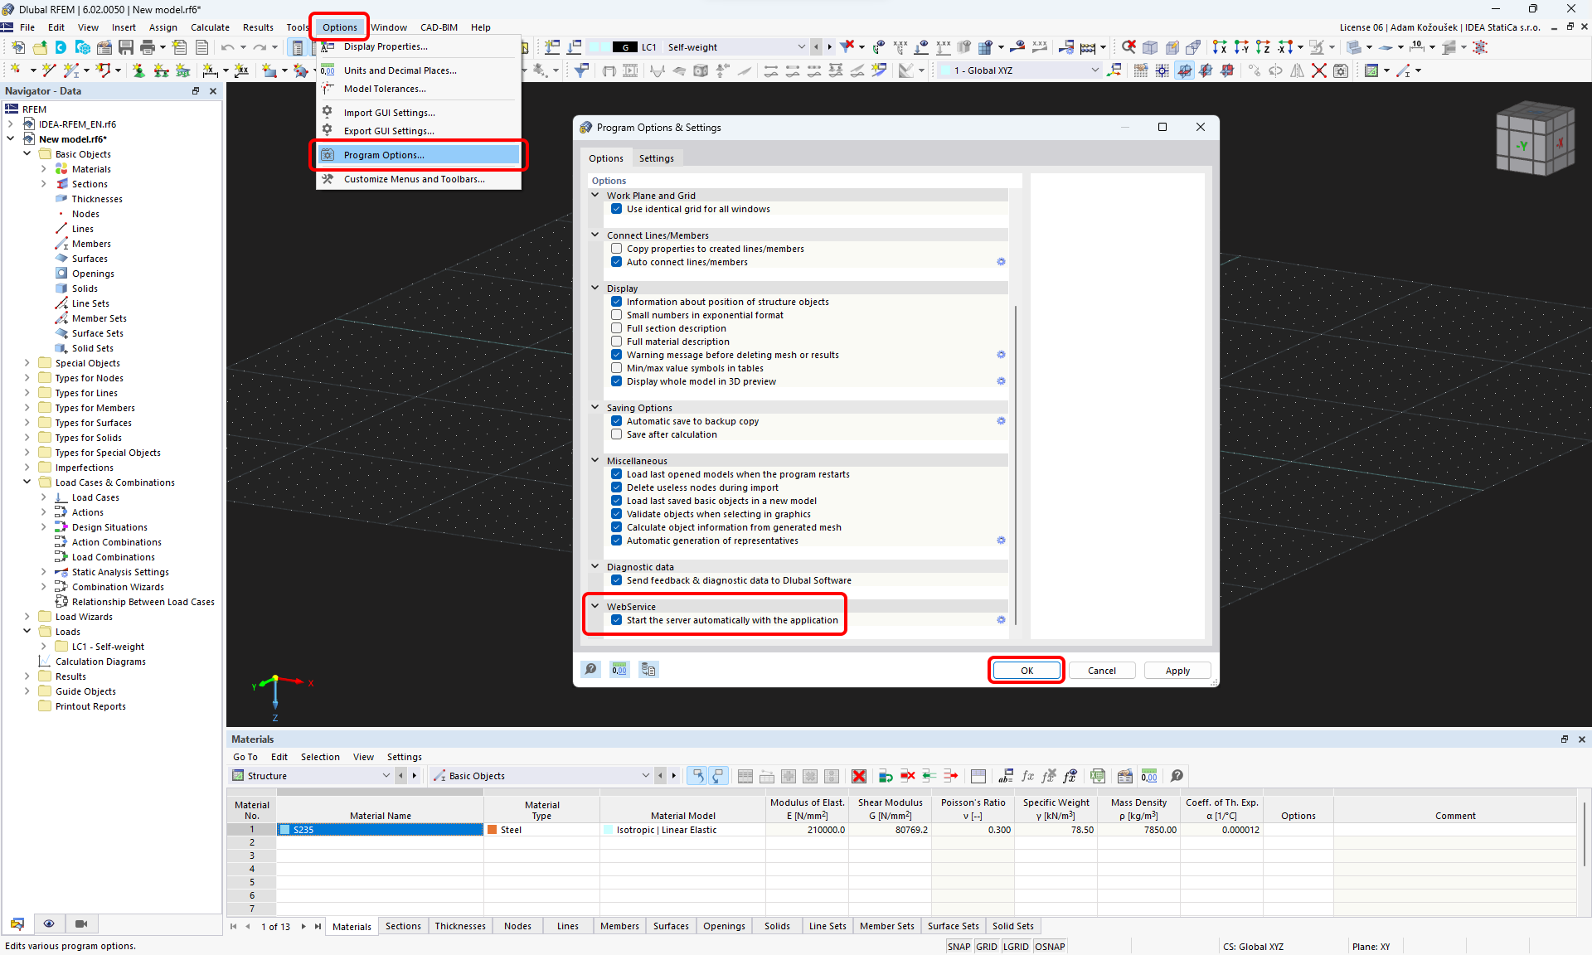Open the load case dropdown showing Self-weight
This screenshot has width=1592, height=955.
(x=801, y=47)
